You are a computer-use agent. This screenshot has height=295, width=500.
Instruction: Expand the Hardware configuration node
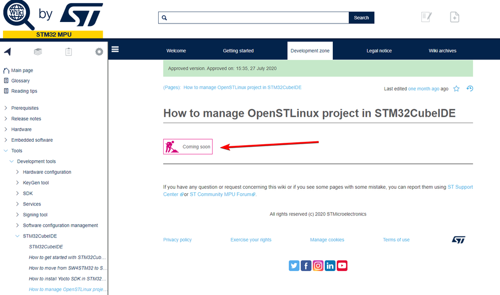(18, 172)
